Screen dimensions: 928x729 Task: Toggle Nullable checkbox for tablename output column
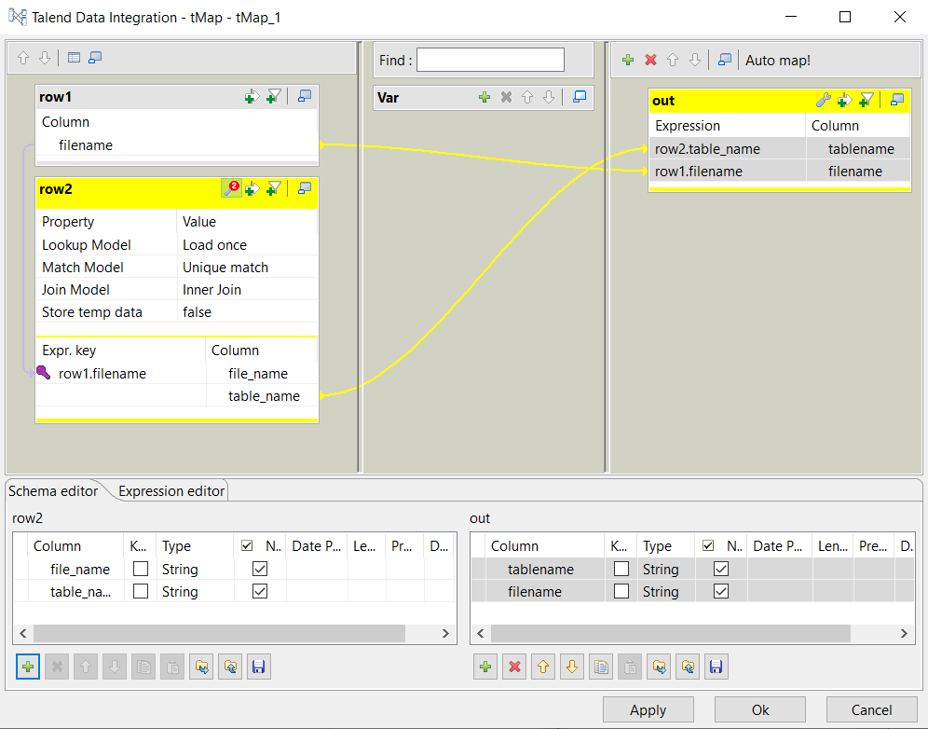click(720, 569)
